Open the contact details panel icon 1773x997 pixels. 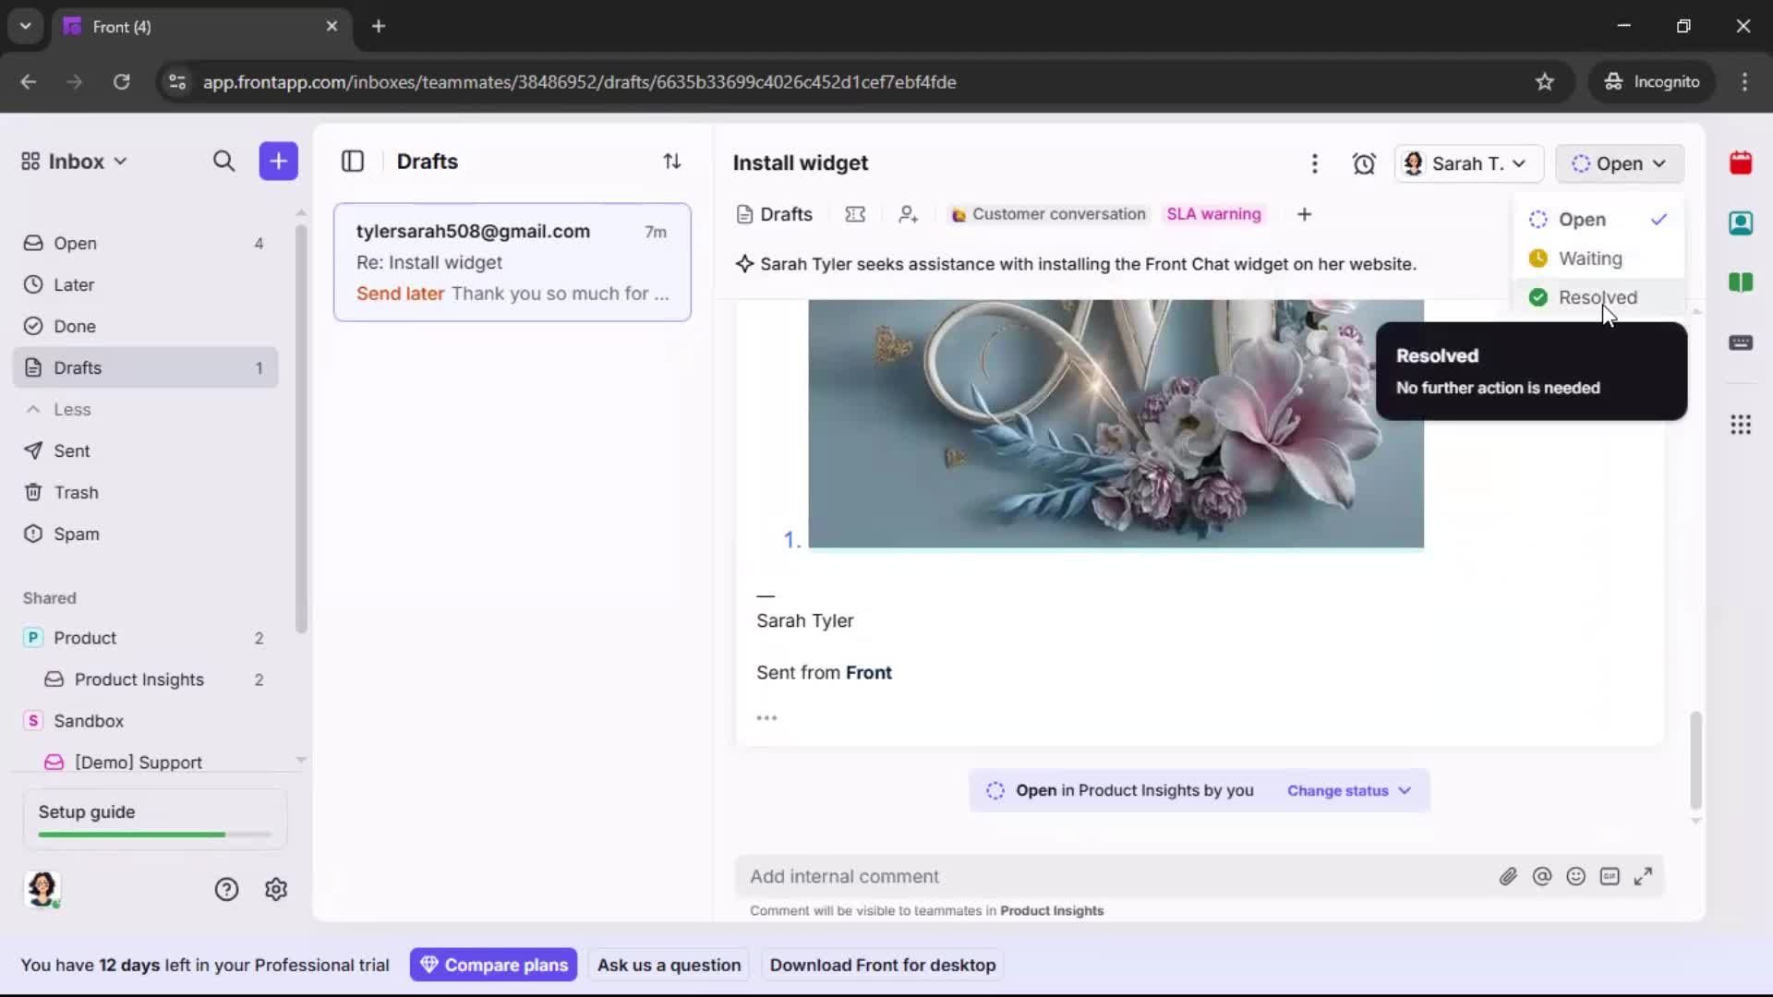tap(1742, 223)
